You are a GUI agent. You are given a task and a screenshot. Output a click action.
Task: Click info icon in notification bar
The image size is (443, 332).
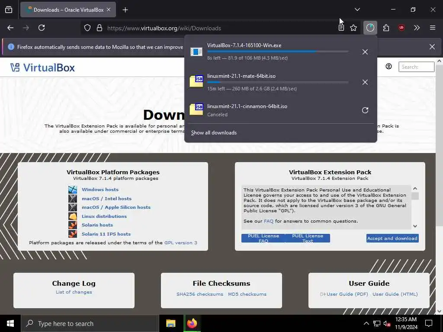11,47
